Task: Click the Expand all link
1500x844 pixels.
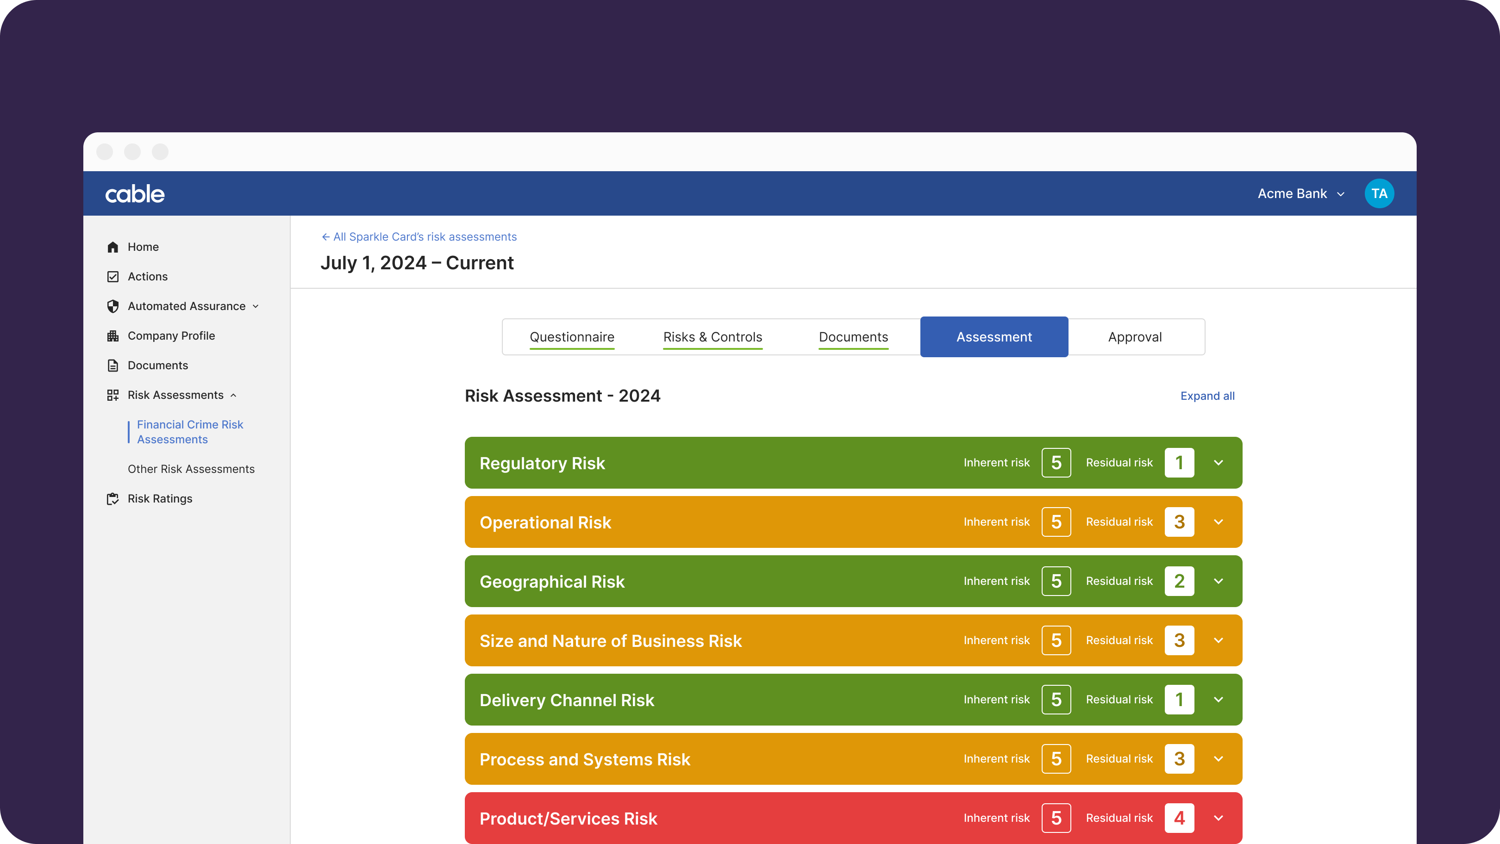Action: tap(1207, 396)
